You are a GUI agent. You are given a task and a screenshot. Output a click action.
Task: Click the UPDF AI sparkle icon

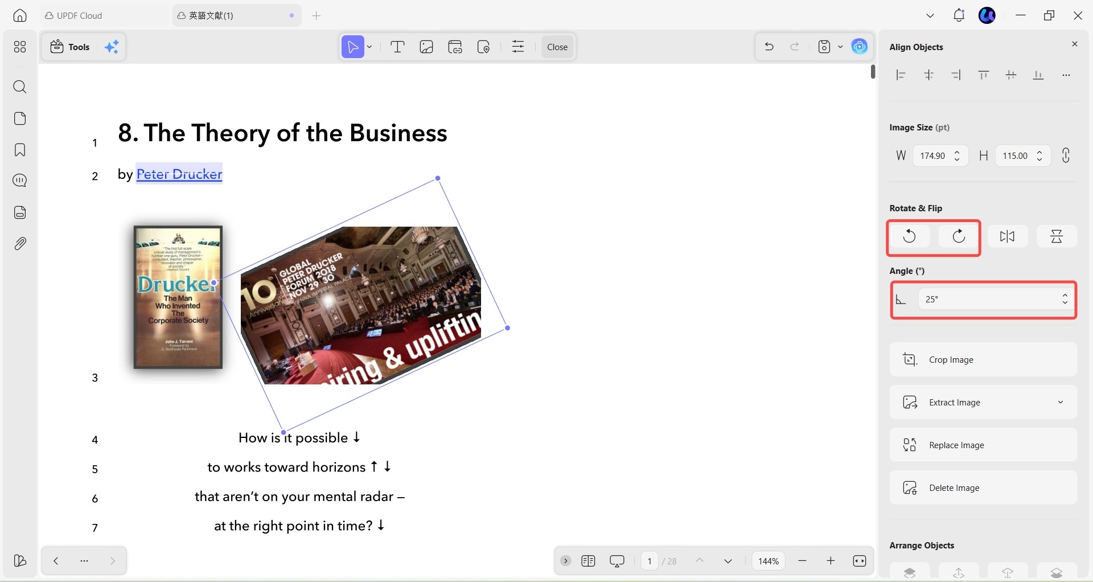(112, 47)
